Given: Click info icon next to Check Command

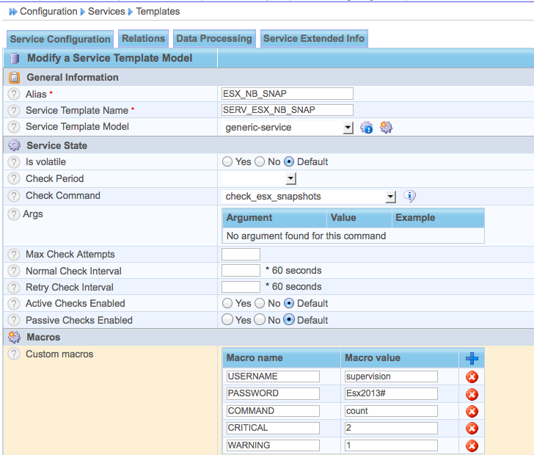Looking at the screenshot, I should click(x=410, y=196).
